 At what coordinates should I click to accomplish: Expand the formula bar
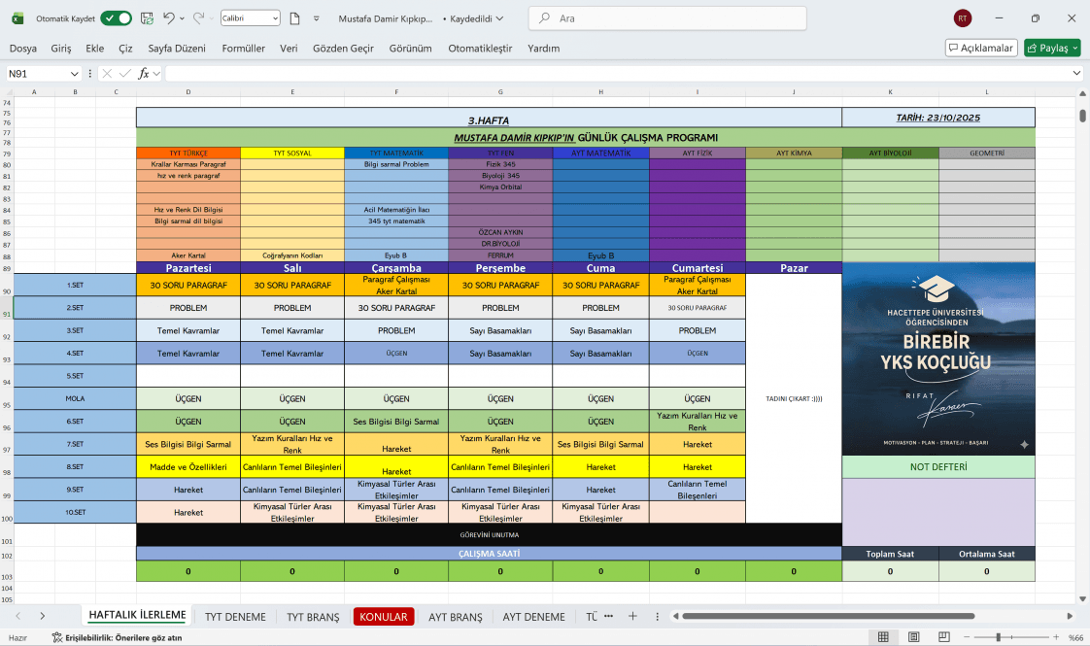1076,73
